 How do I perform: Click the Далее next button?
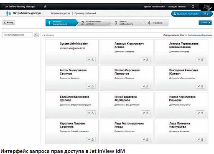click(x=205, y=22)
